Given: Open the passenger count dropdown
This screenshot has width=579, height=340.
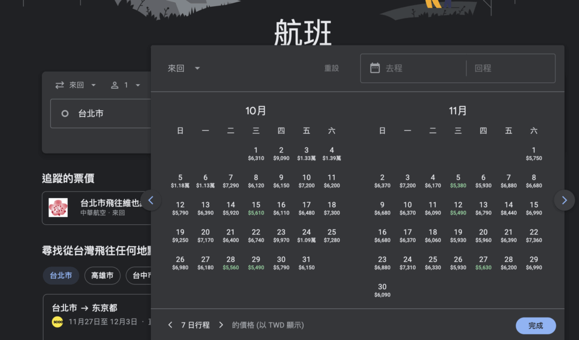Looking at the screenshot, I should coord(131,85).
